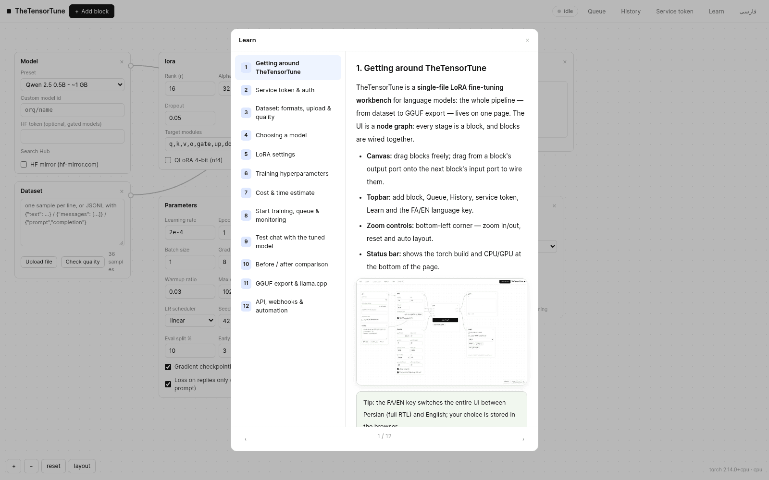
Task: Click the Upload file button
Action: tap(39, 262)
